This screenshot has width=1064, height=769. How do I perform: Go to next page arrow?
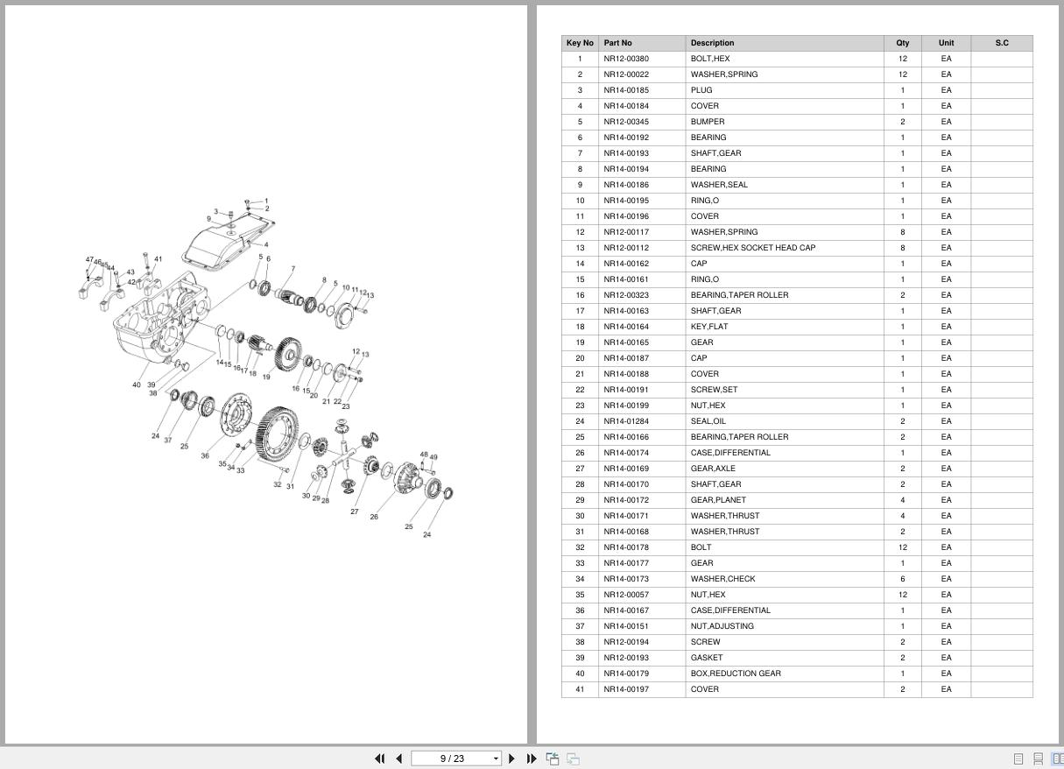click(512, 758)
